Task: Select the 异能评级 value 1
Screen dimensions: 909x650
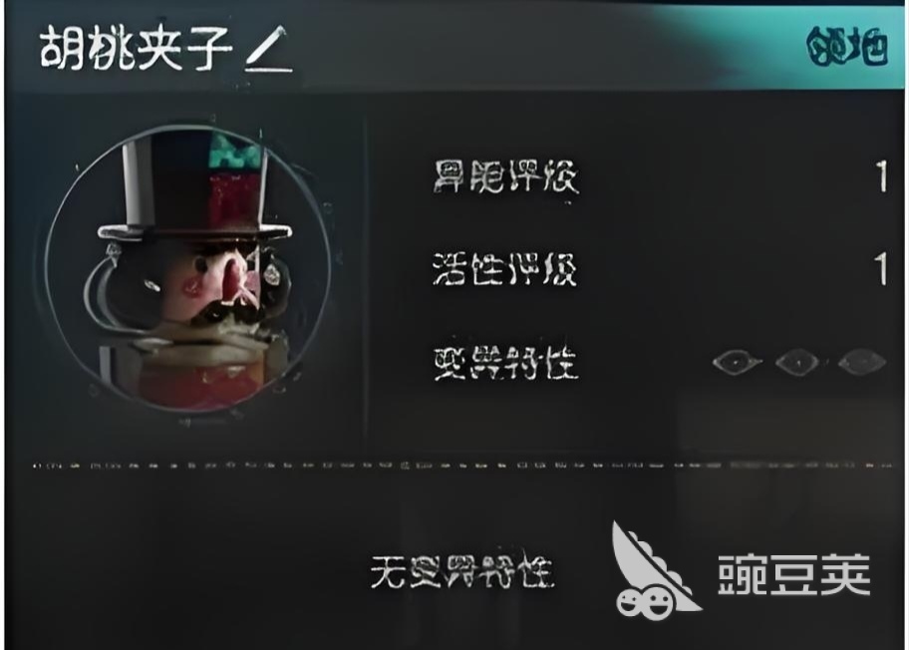Action: 881,176
